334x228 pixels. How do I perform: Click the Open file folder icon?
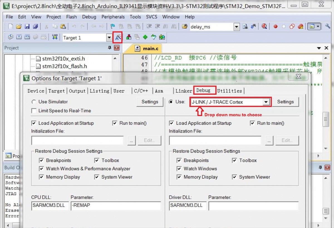[x=19, y=27]
